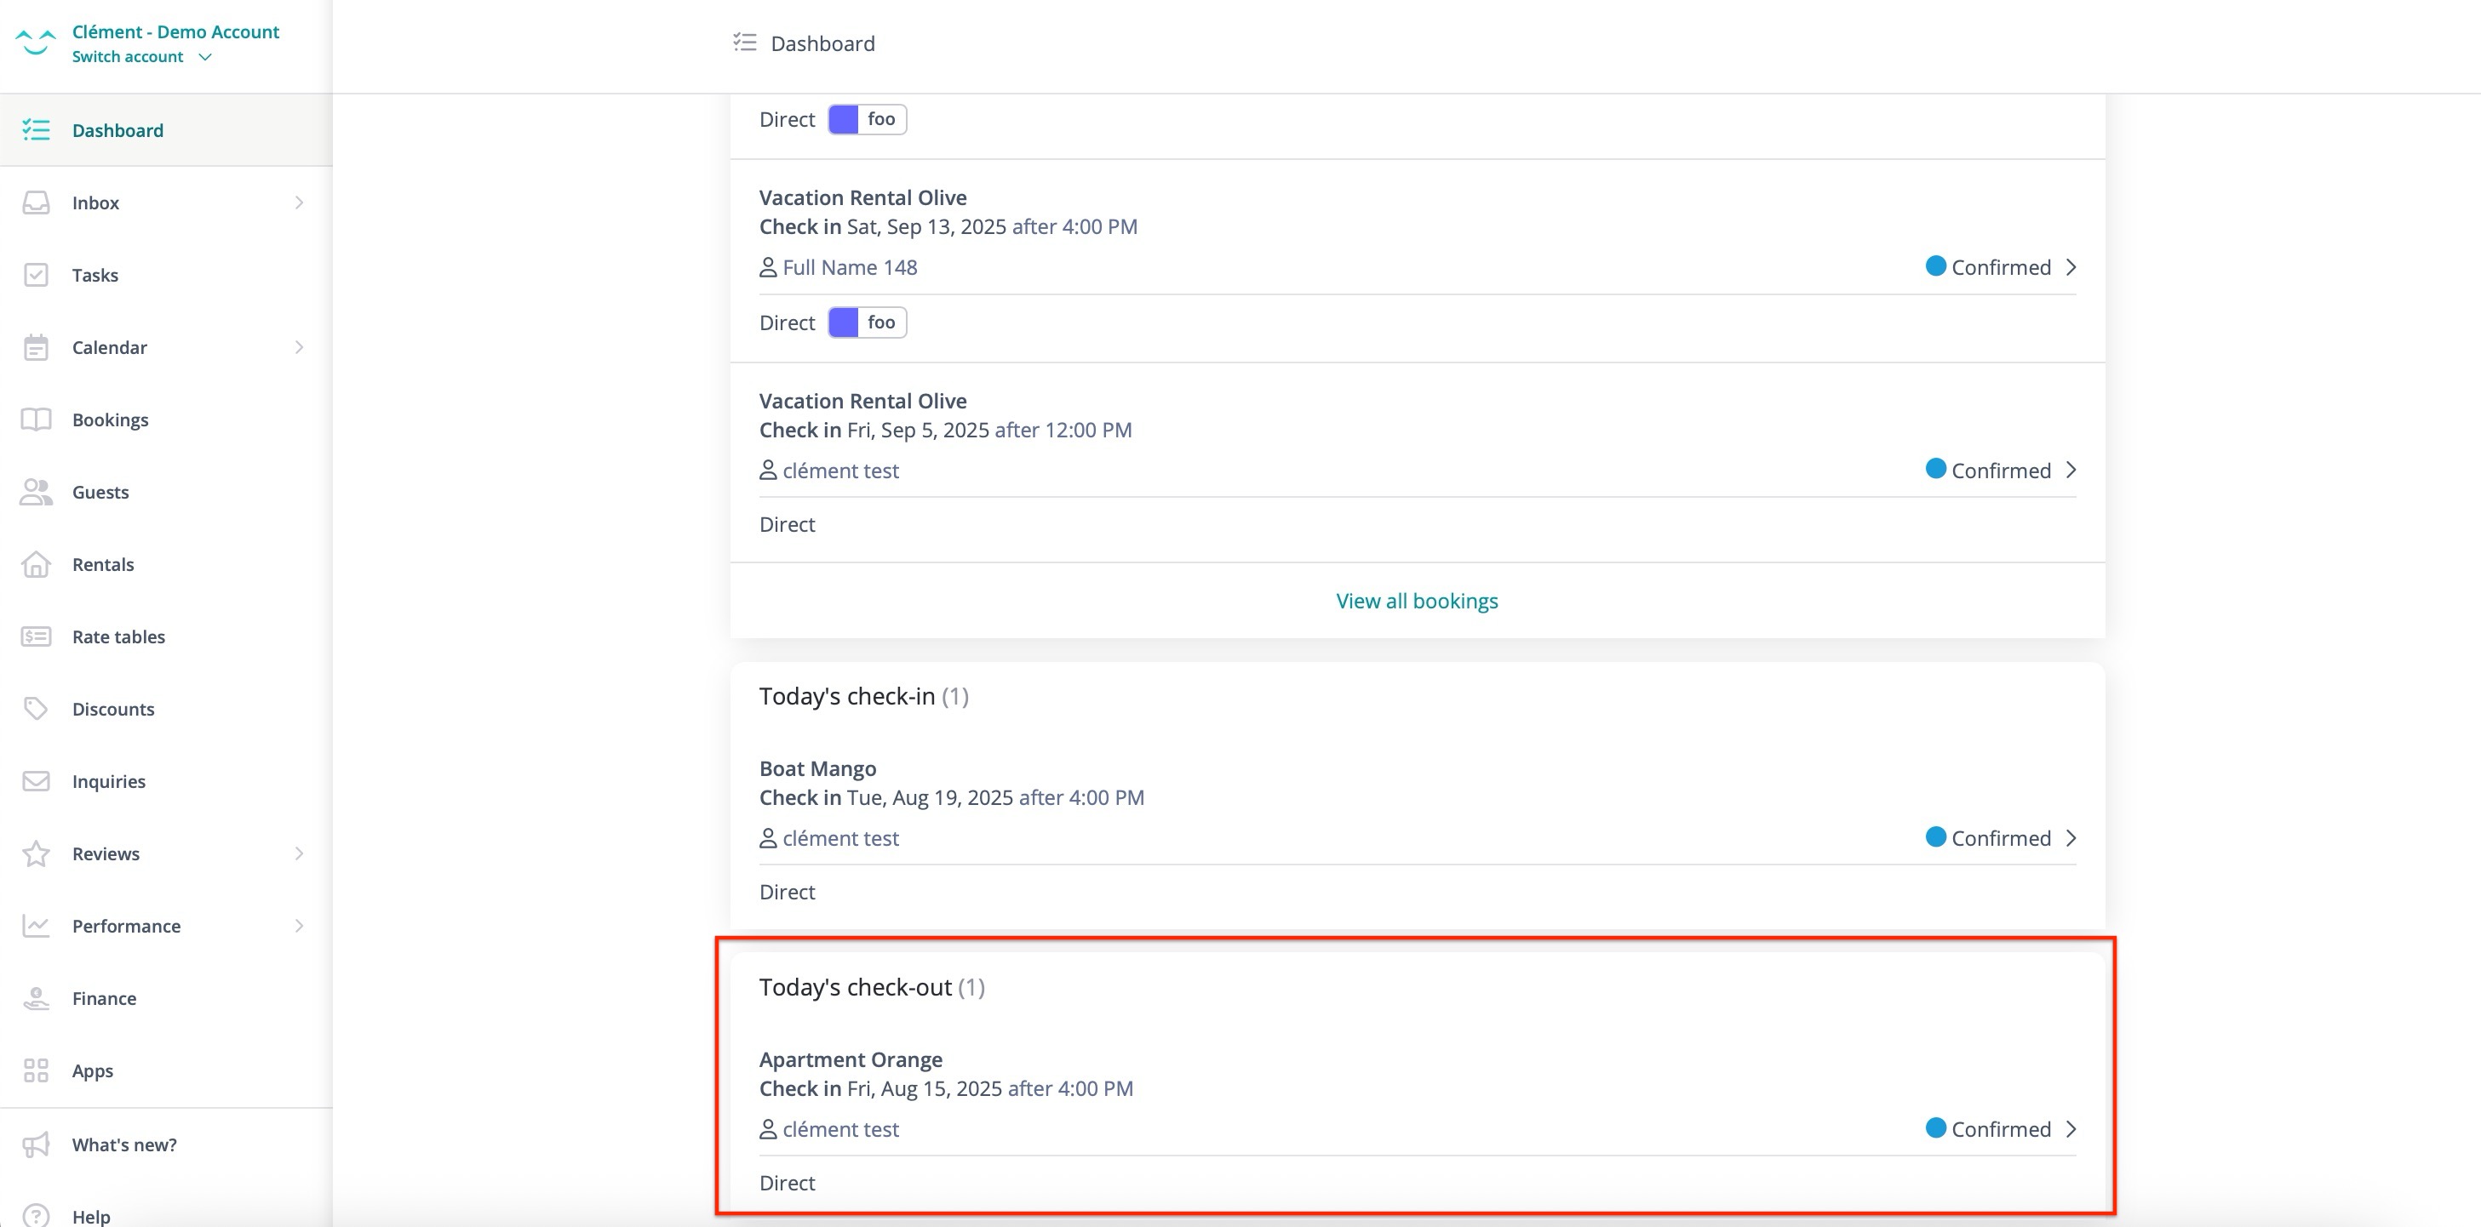Open the Rate tables icon
The height and width of the screenshot is (1227, 2481).
pos(36,636)
